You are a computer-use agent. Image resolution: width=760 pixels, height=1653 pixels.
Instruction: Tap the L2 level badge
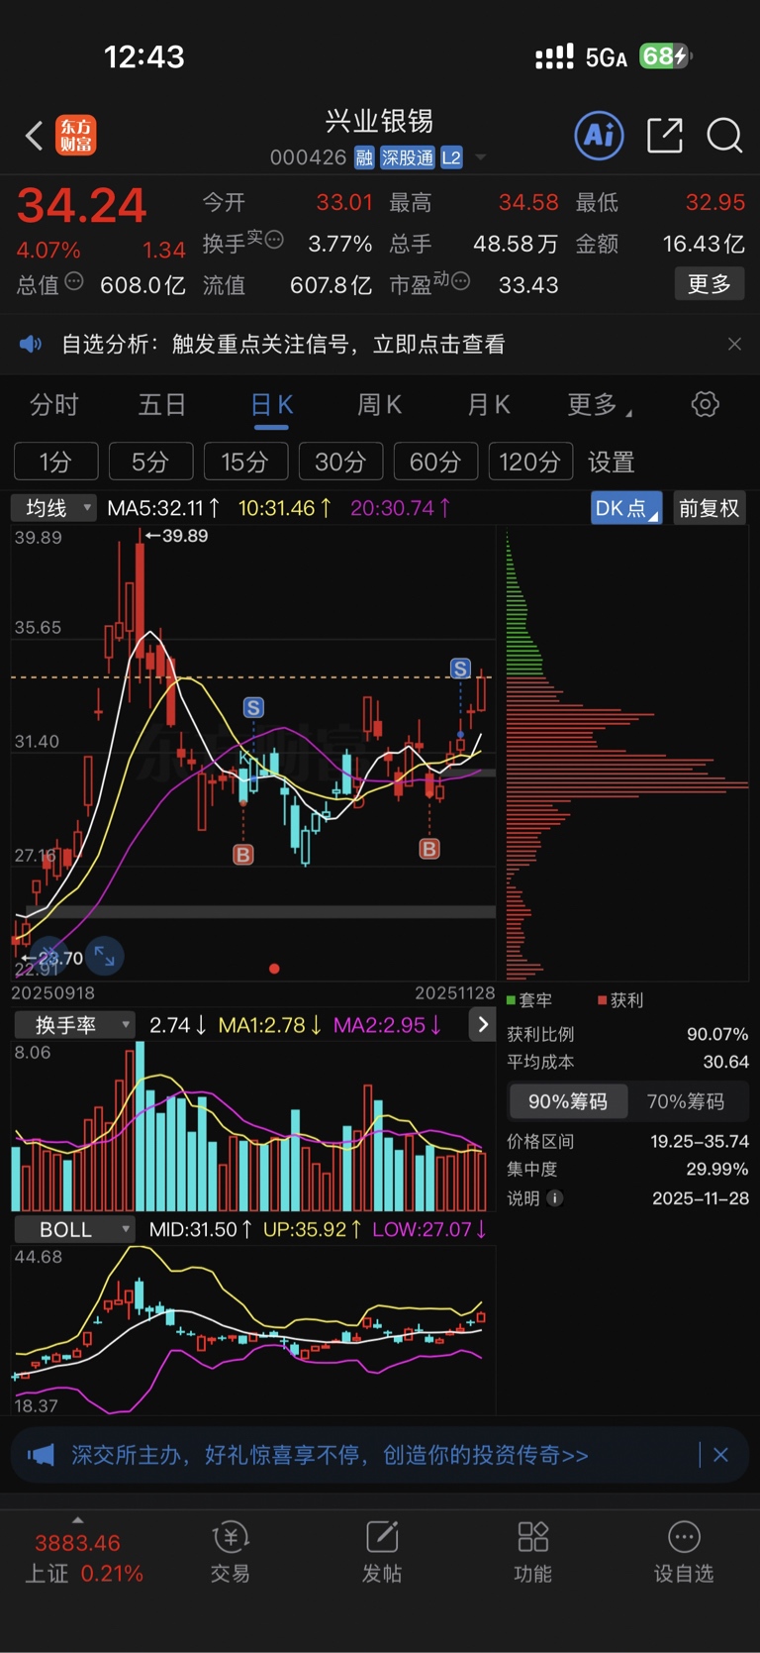(451, 157)
